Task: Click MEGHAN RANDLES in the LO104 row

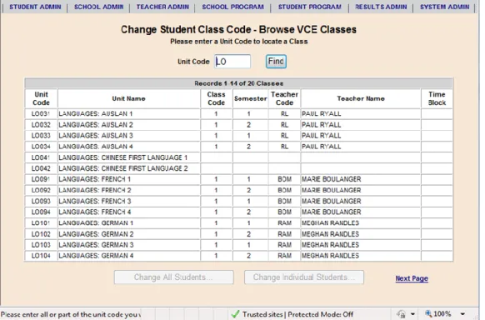Action: 330,256
